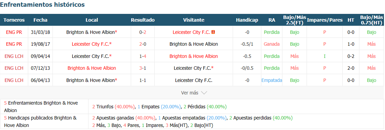385x130 pixels.
Task: Click the green I value in the Impares/Pares column
Action: pos(325,56)
